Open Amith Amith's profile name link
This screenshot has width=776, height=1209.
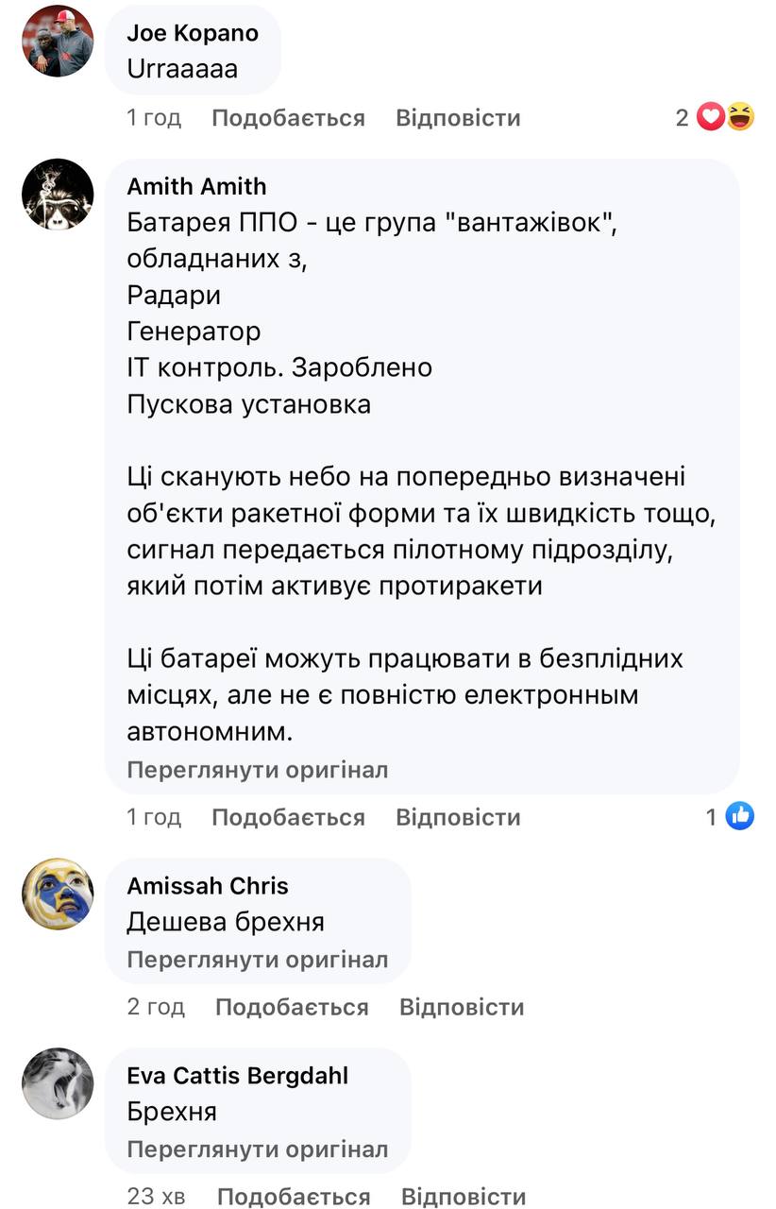click(x=196, y=186)
